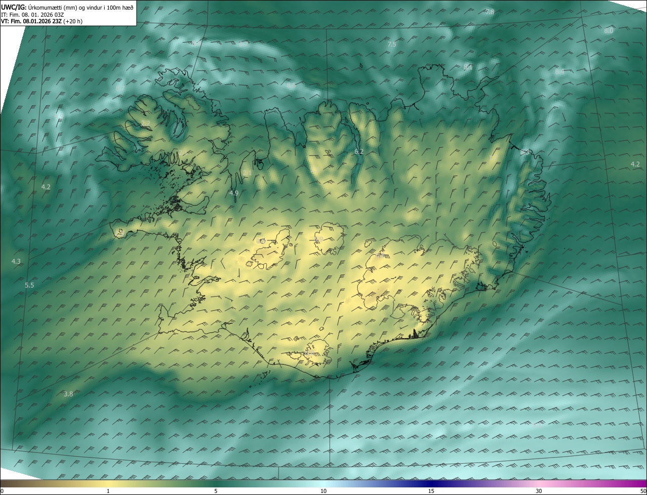Viewport: 647px width, 495px height.
Task: Click the 5.5 value label on the map
Action: 29,285
